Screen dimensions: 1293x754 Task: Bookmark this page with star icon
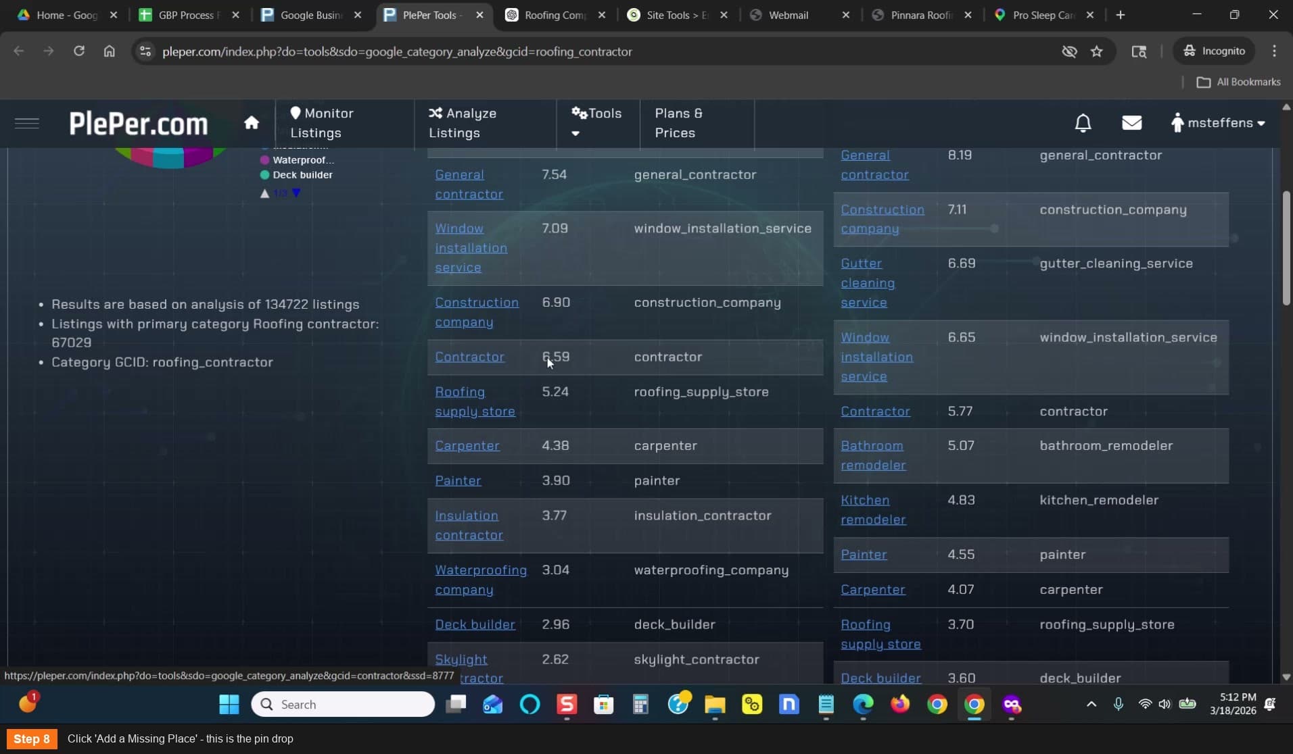click(x=1097, y=51)
